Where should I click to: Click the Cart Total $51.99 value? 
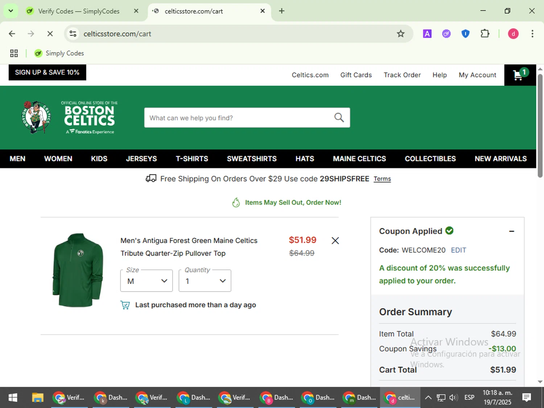point(503,370)
